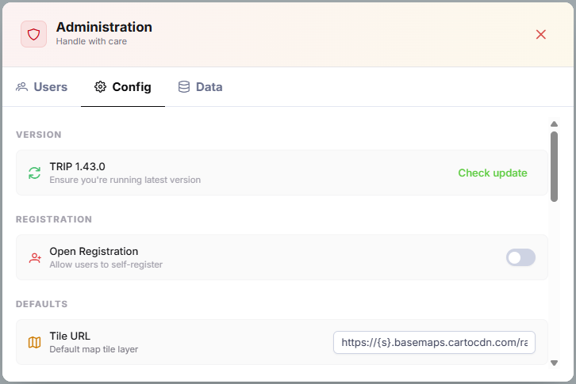Click the people icon on Users tab

pos(22,87)
